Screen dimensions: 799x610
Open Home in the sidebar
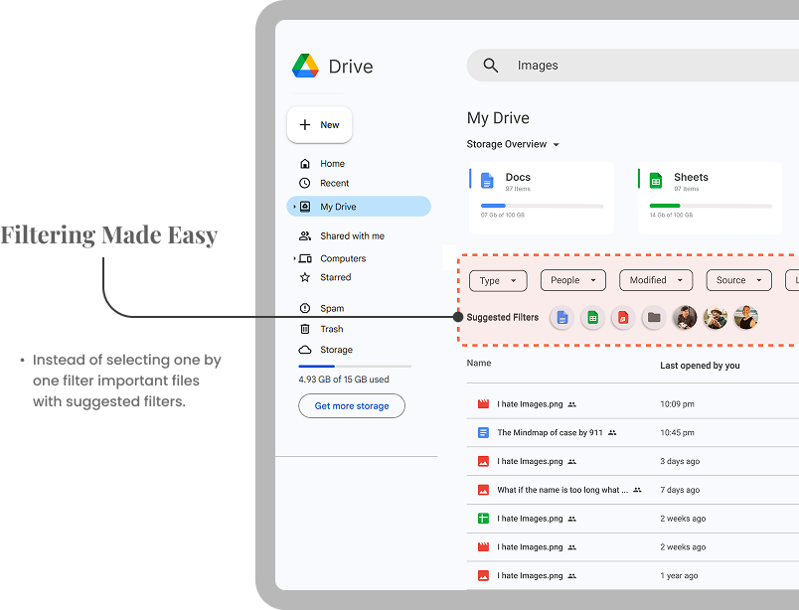(332, 164)
